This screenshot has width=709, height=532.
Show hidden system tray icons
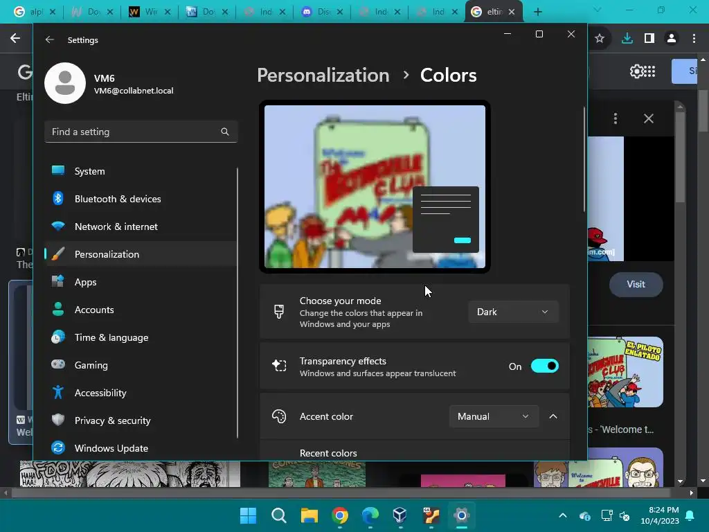(562, 515)
